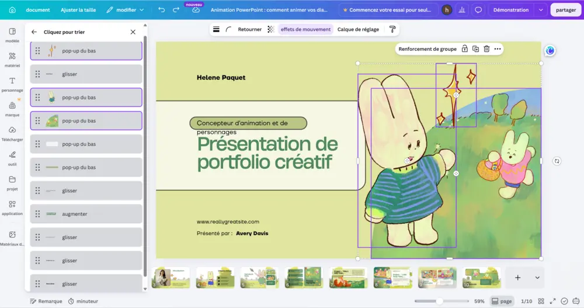584x308 pixels.
Task: Open the comments speech bubble icon
Action: [478, 10]
